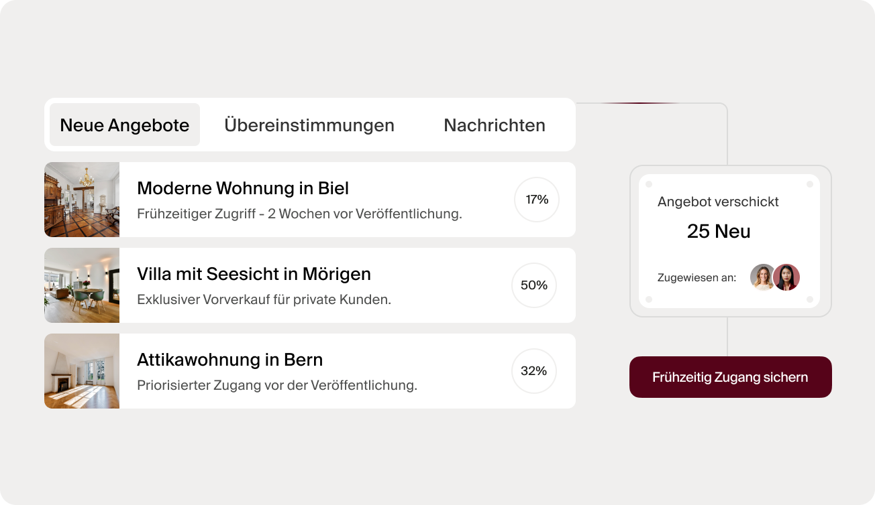Click the Exklusiver Vorverkauf description text
The height and width of the screenshot is (505, 875).
pos(264,299)
